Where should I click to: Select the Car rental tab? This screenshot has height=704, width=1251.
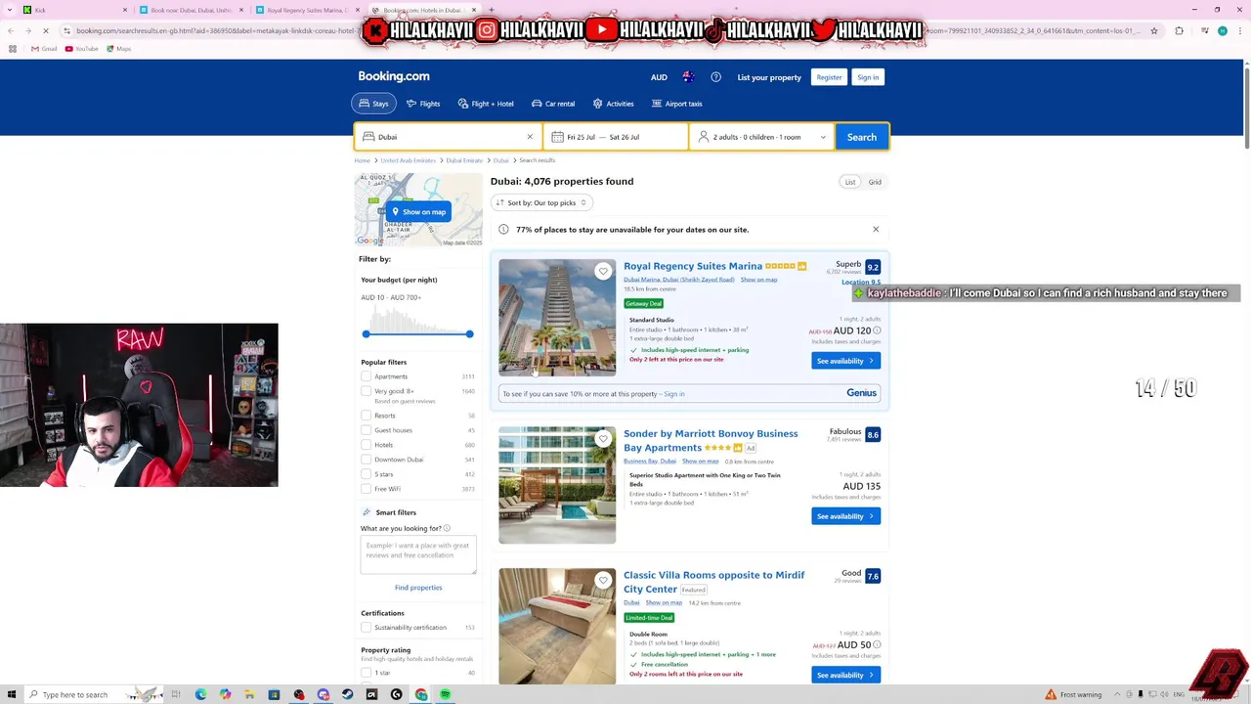pos(553,104)
